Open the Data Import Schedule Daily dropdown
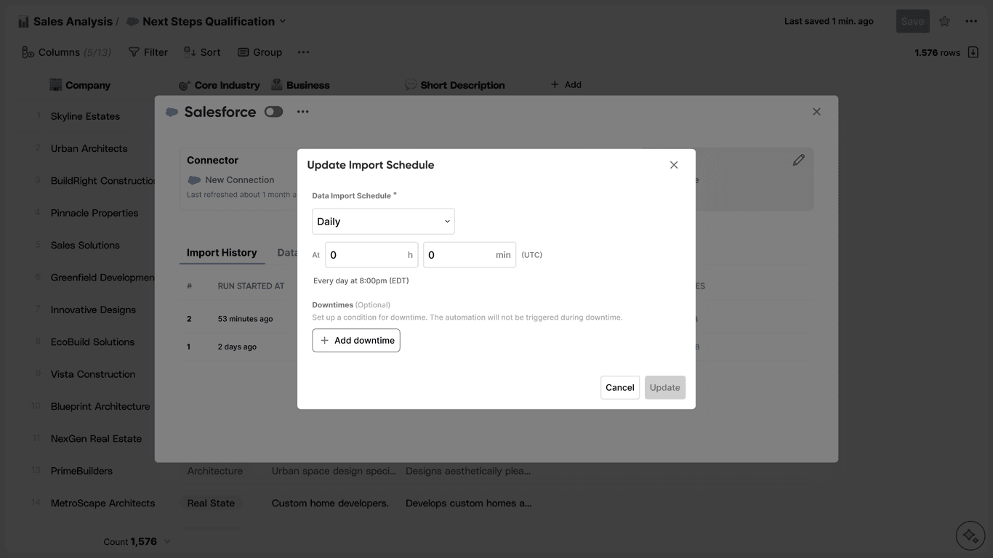993x558 pixels. [x=383, y=222]
